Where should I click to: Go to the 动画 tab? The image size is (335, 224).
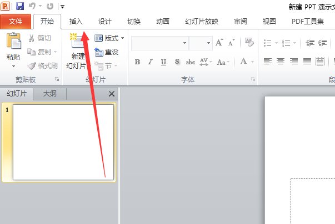tap(163, 21)
